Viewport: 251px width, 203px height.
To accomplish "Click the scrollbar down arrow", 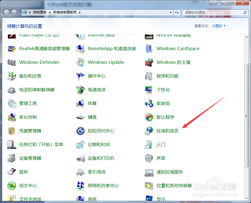I will click(247, 199).
